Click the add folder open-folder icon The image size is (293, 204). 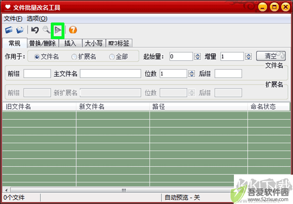click(x=20, y=30)
